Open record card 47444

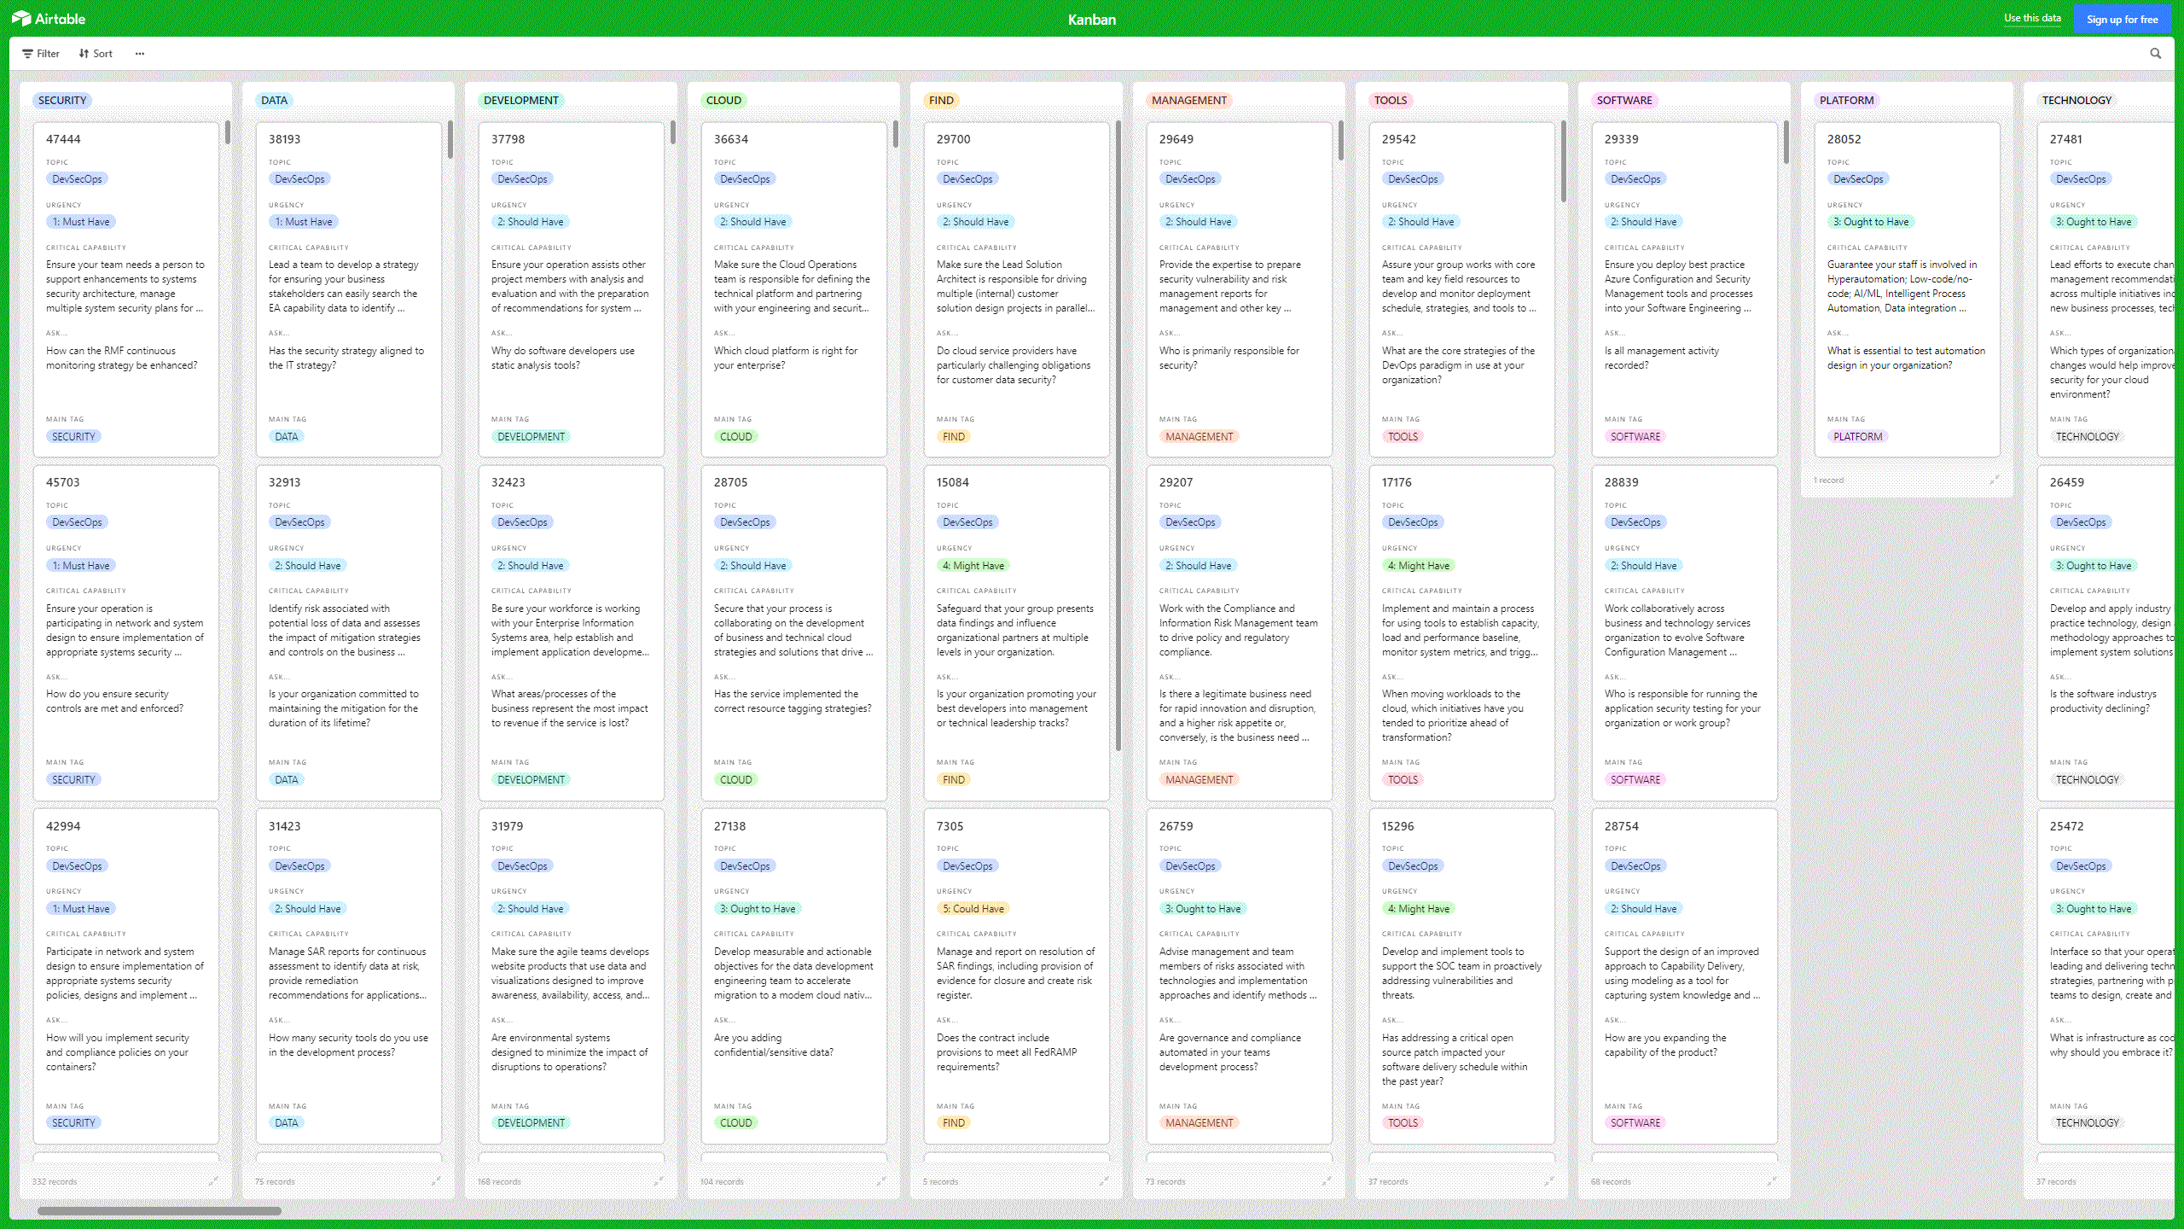pos(126,289)
